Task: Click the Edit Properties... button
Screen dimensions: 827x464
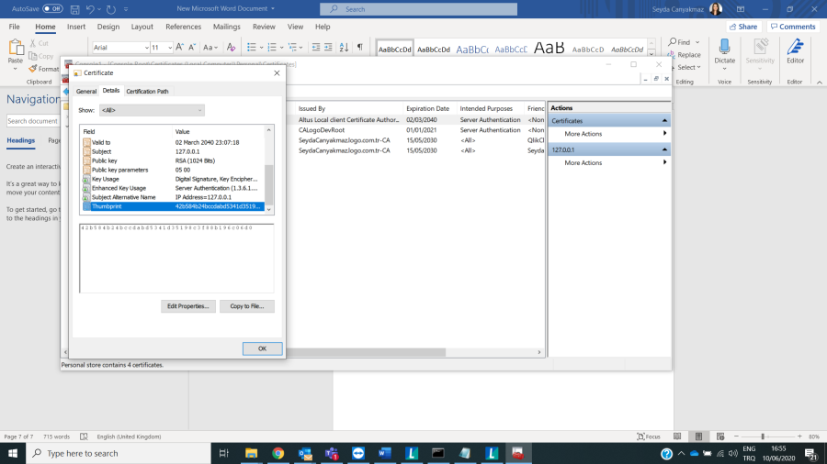Action: click(x=187, y=306)
